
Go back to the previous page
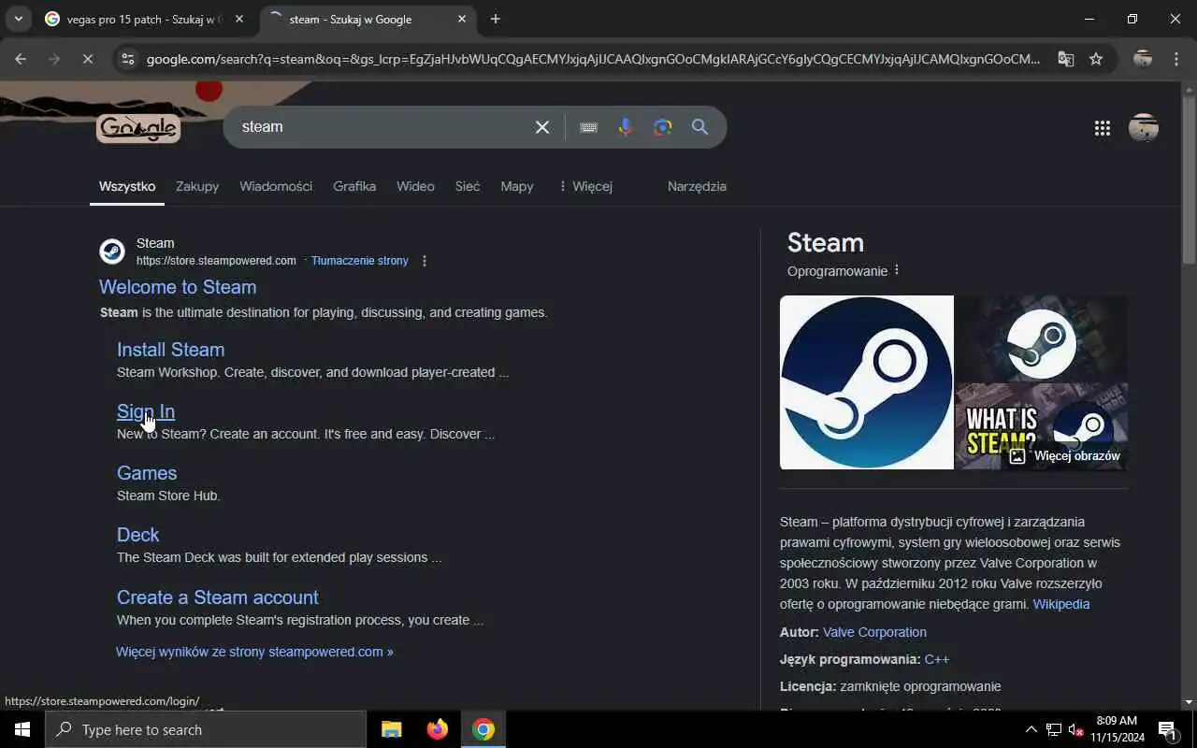21,59
